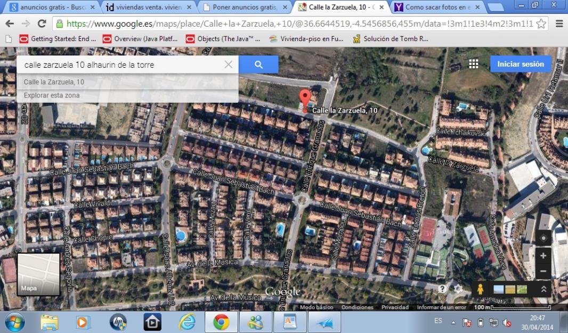Open Windows Explorer from taskbar
The height and width of the screenshot is (333, 568).
pos(49,322)
